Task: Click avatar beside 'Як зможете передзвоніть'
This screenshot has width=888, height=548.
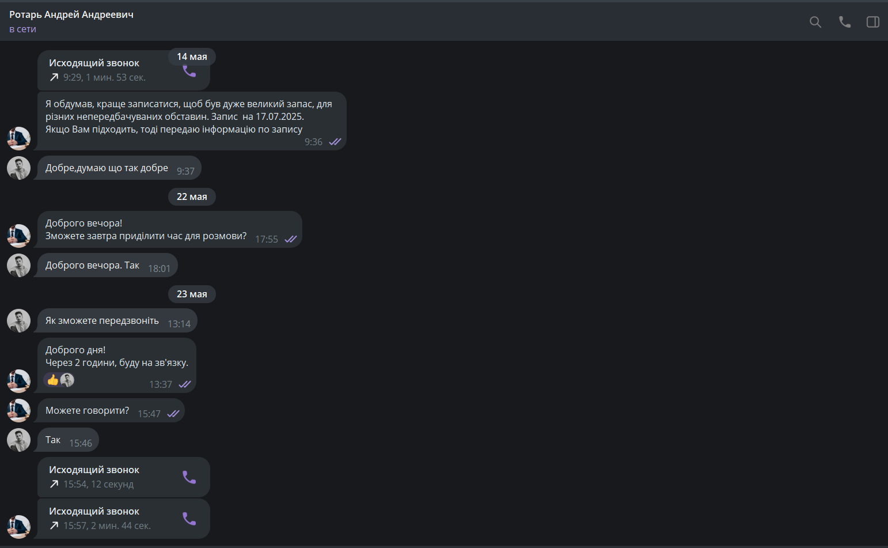Action: pos(18,320)
